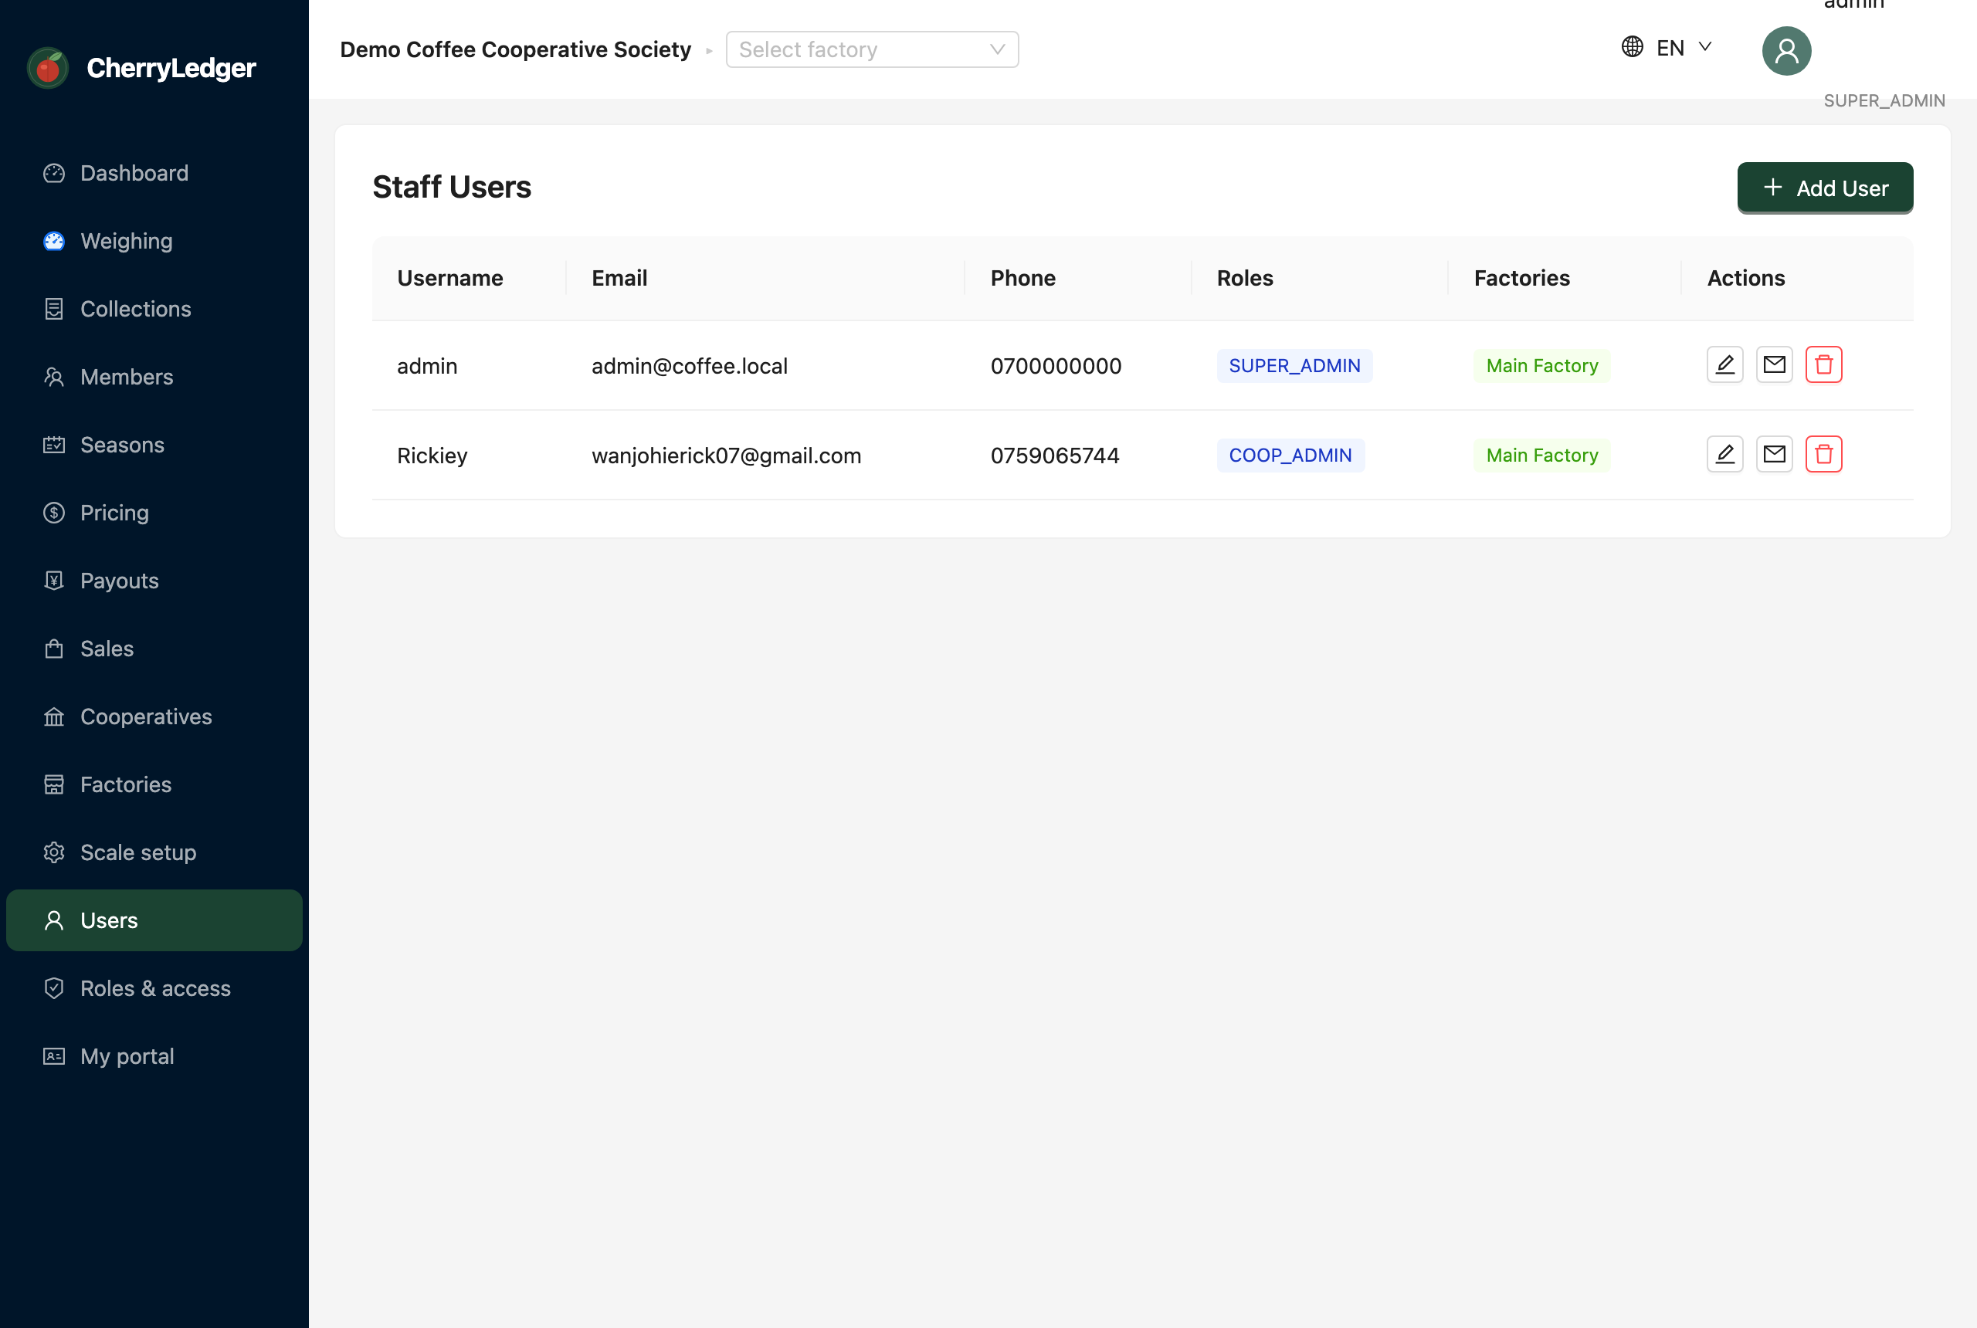Click the Users person icon in sidebar
The image size is (1977, 1328).
coord(54,920)
